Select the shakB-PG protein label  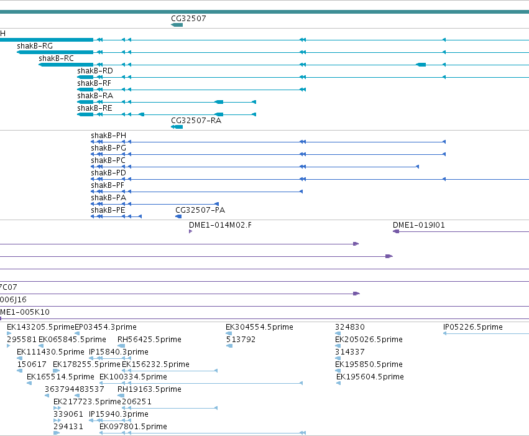pyautogui.click(x=108, y=148)
